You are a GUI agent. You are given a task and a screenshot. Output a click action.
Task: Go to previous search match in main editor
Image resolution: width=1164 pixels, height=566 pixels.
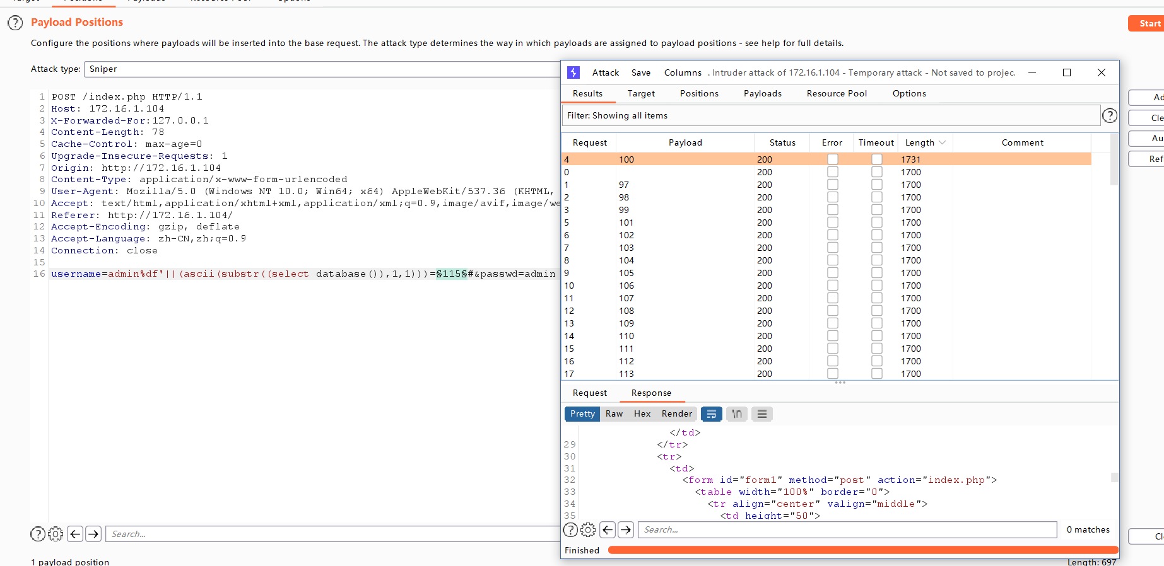75,534
